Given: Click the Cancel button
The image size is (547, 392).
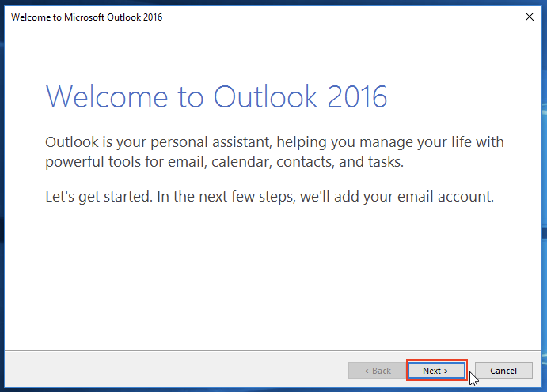Looking at the screenshot, I should tap(503, 370).
